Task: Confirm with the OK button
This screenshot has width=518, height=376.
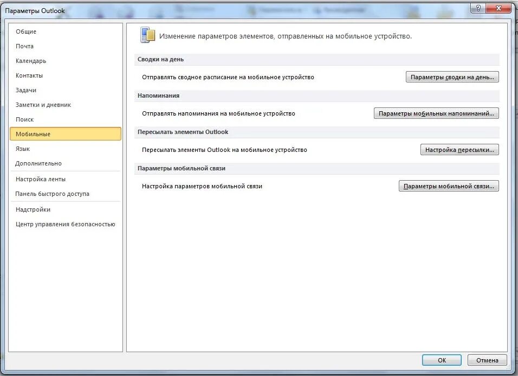Action: 442,360
